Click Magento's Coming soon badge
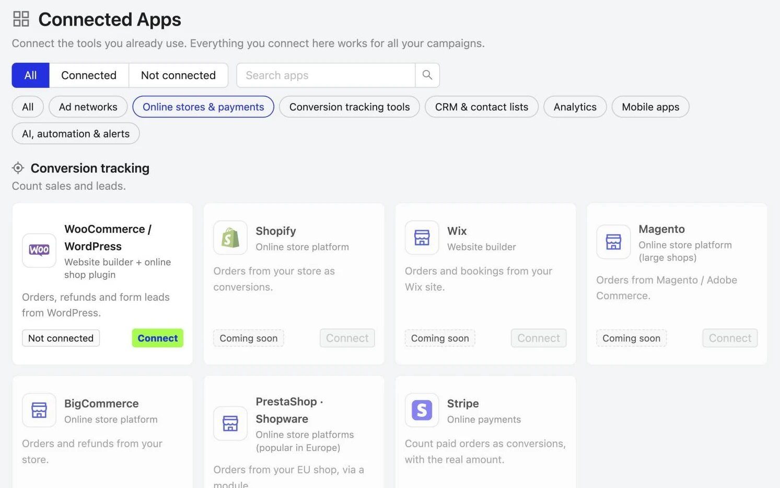Viewport: 780px width, 488px height. pos(631,338)
